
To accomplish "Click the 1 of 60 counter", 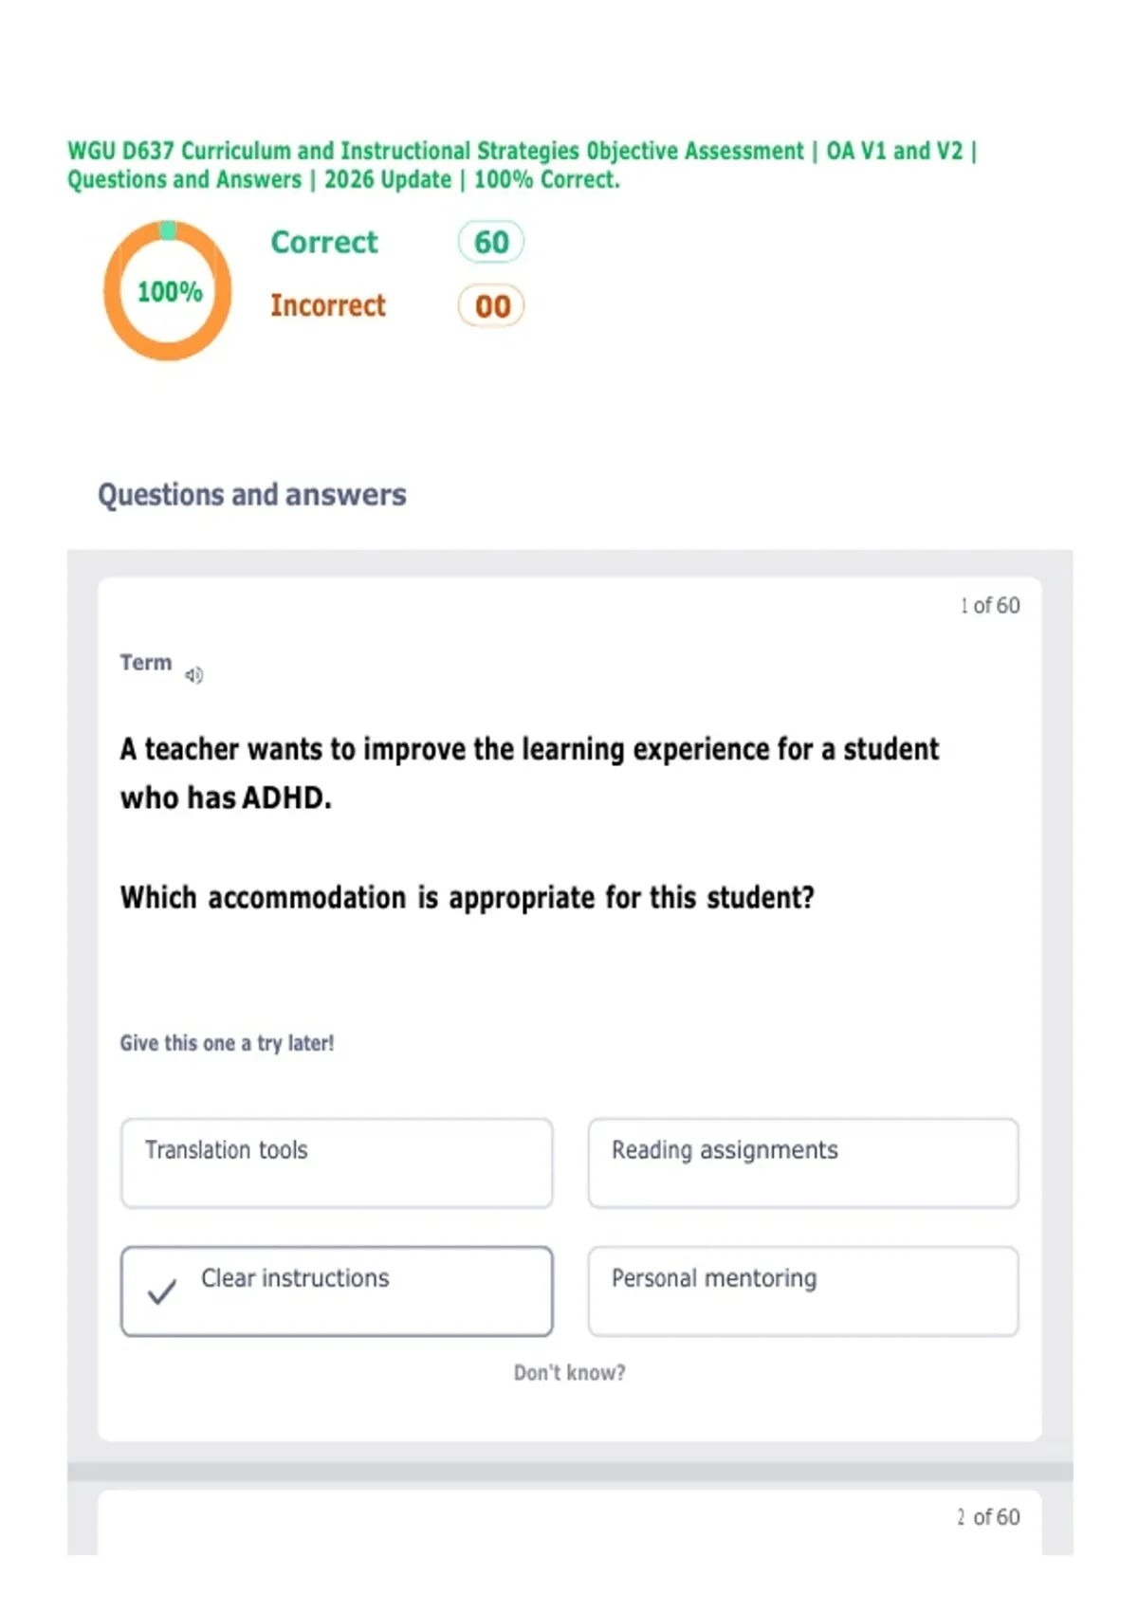I will pos(989,605).
